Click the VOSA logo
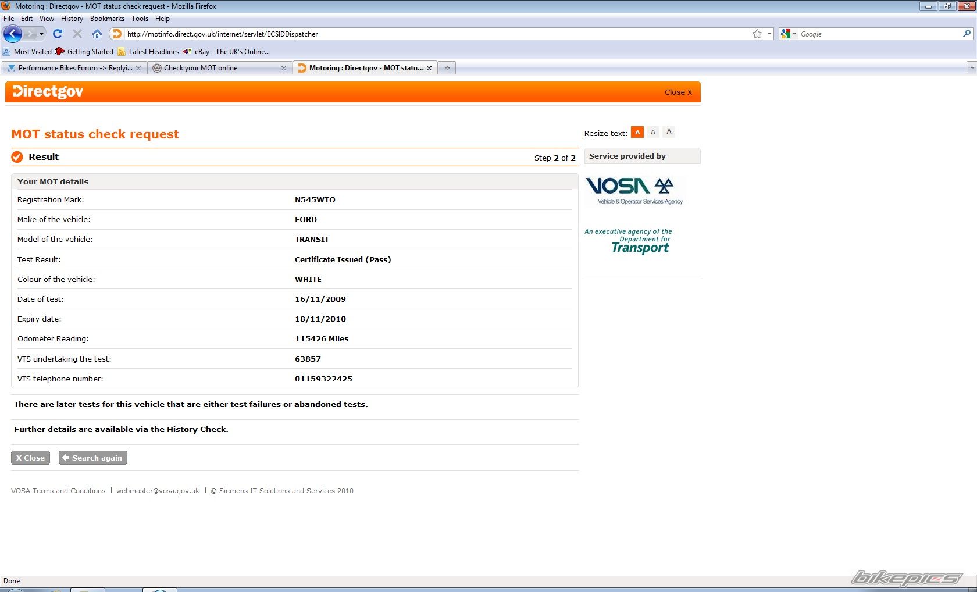 pos(634,191)
